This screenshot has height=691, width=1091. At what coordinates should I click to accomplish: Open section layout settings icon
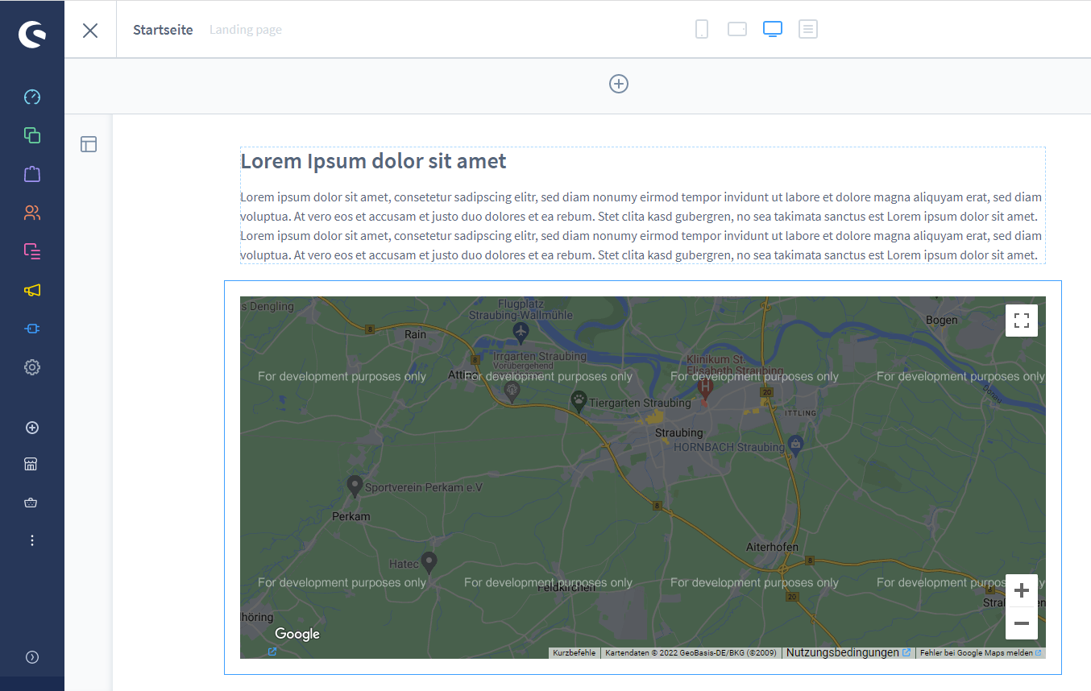(x=89, y=144)
